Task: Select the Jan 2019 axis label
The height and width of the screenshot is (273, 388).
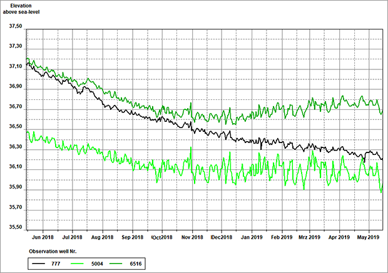Action: [x=252, y=237]
